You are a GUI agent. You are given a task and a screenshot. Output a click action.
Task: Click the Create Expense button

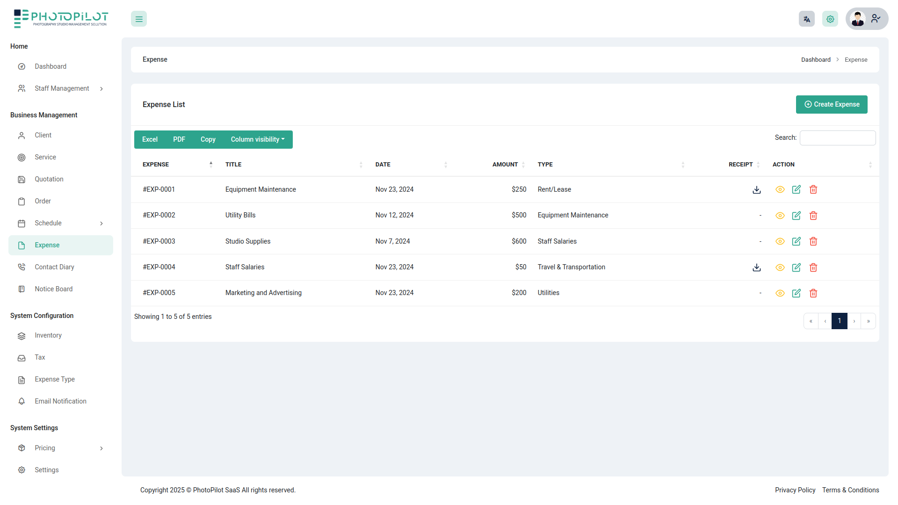point(832,104)
